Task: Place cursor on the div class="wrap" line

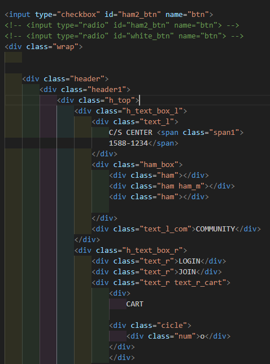Action: pyautogui.click(x=43, y=47)
